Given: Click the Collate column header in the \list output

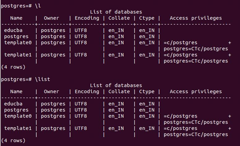Looking at the screenshot, I should [x=119, y=92].
